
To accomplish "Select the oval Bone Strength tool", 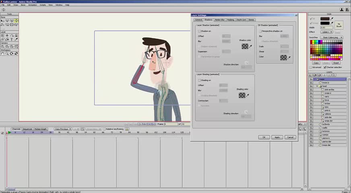I will (12, 25).
